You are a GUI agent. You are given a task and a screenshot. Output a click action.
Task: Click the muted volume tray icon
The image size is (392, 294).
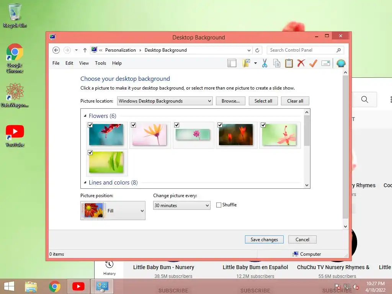[356, 287]
